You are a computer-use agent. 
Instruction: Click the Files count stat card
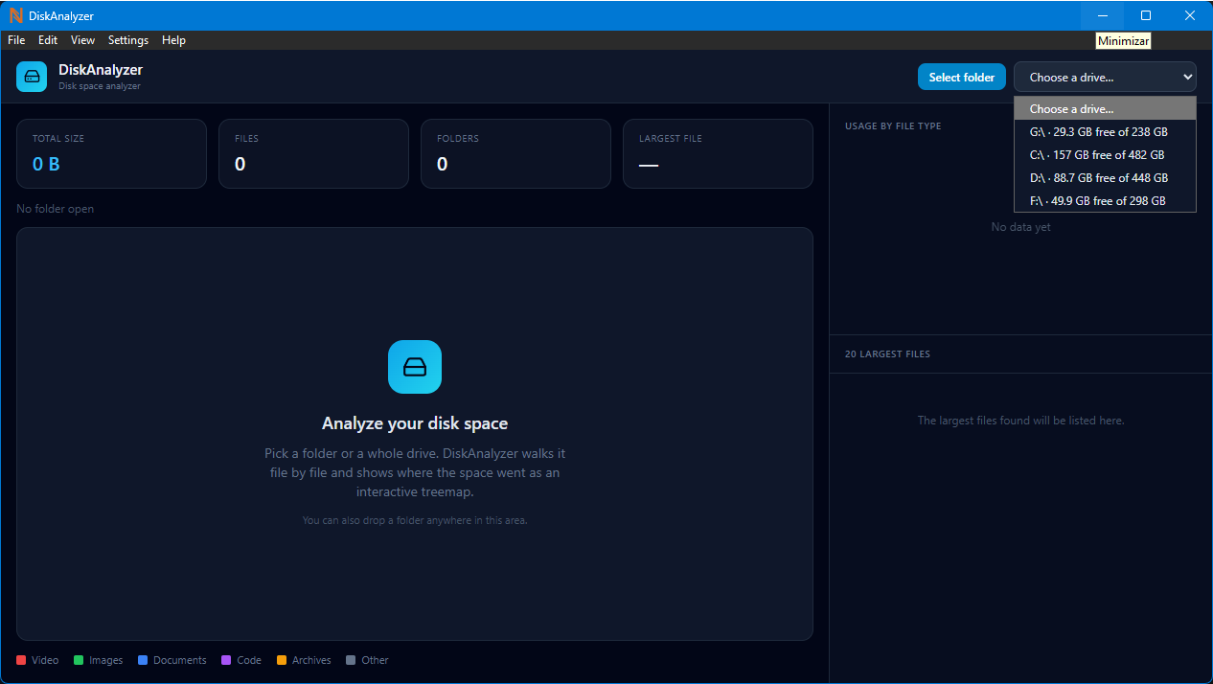pos(313,153)
